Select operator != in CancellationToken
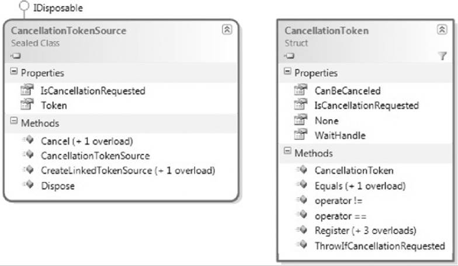458x266 pixels. pos(338,201)
